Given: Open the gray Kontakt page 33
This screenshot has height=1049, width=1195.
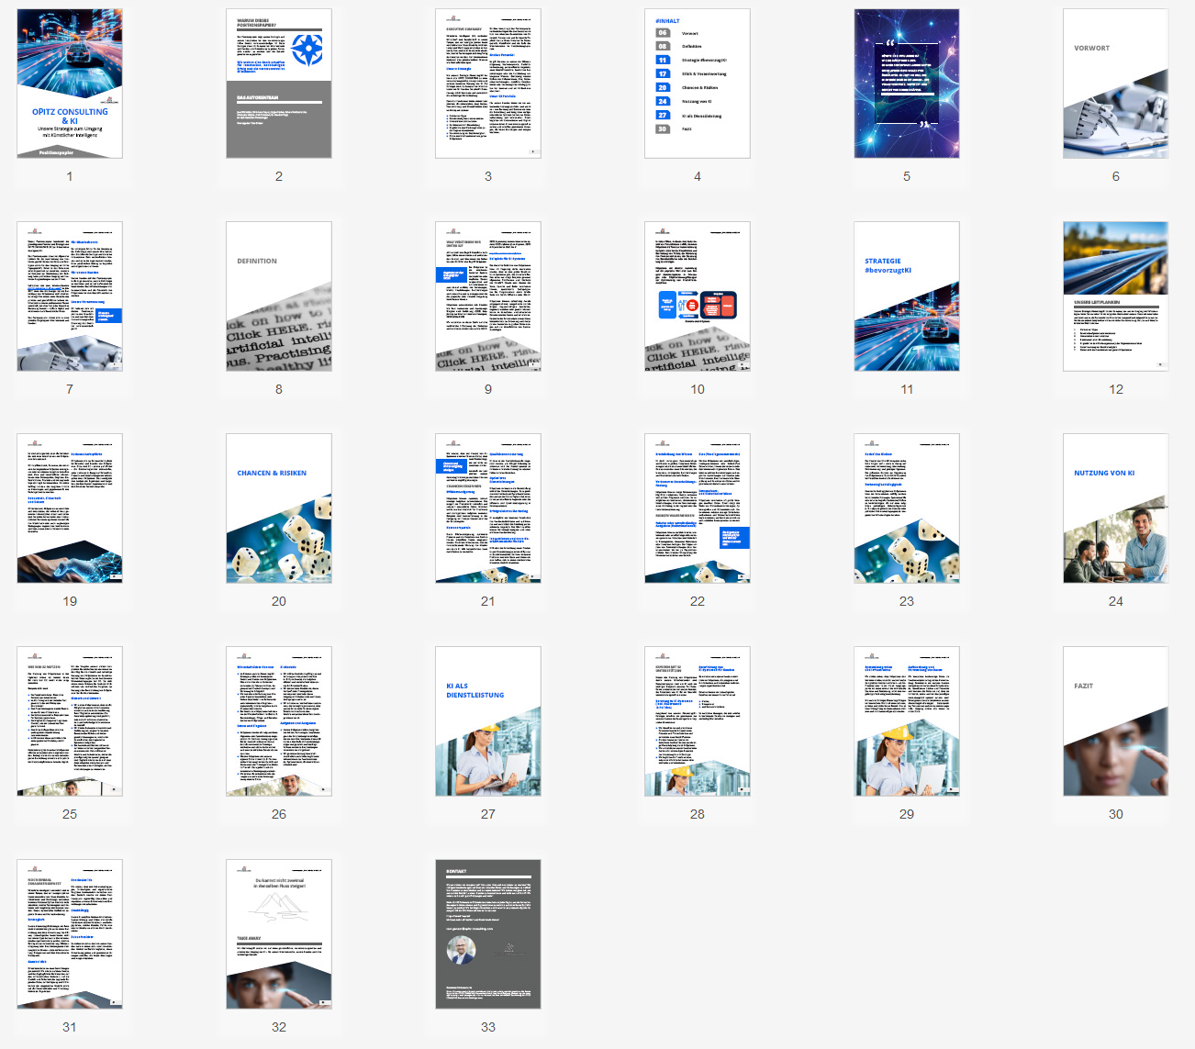Looking at the screenshot, I should tap(488, 934).
